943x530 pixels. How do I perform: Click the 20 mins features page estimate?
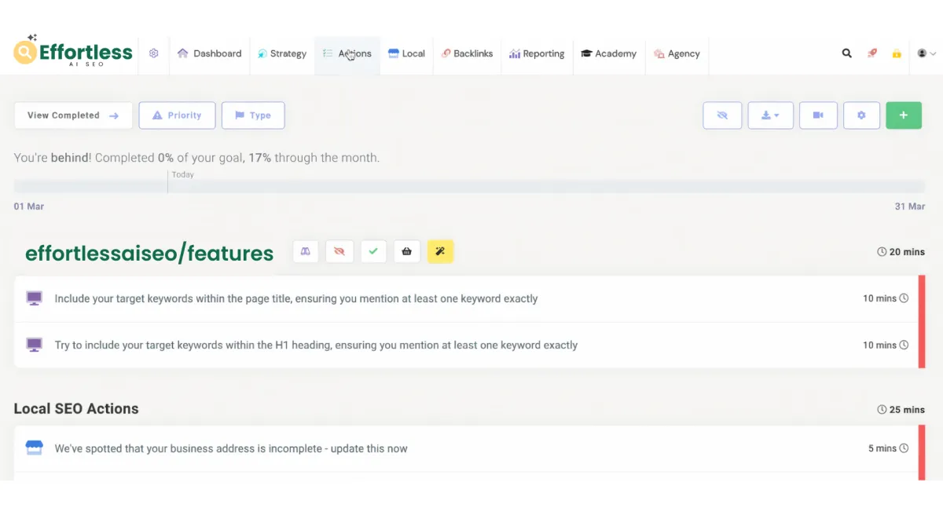(x=901, y=252)
